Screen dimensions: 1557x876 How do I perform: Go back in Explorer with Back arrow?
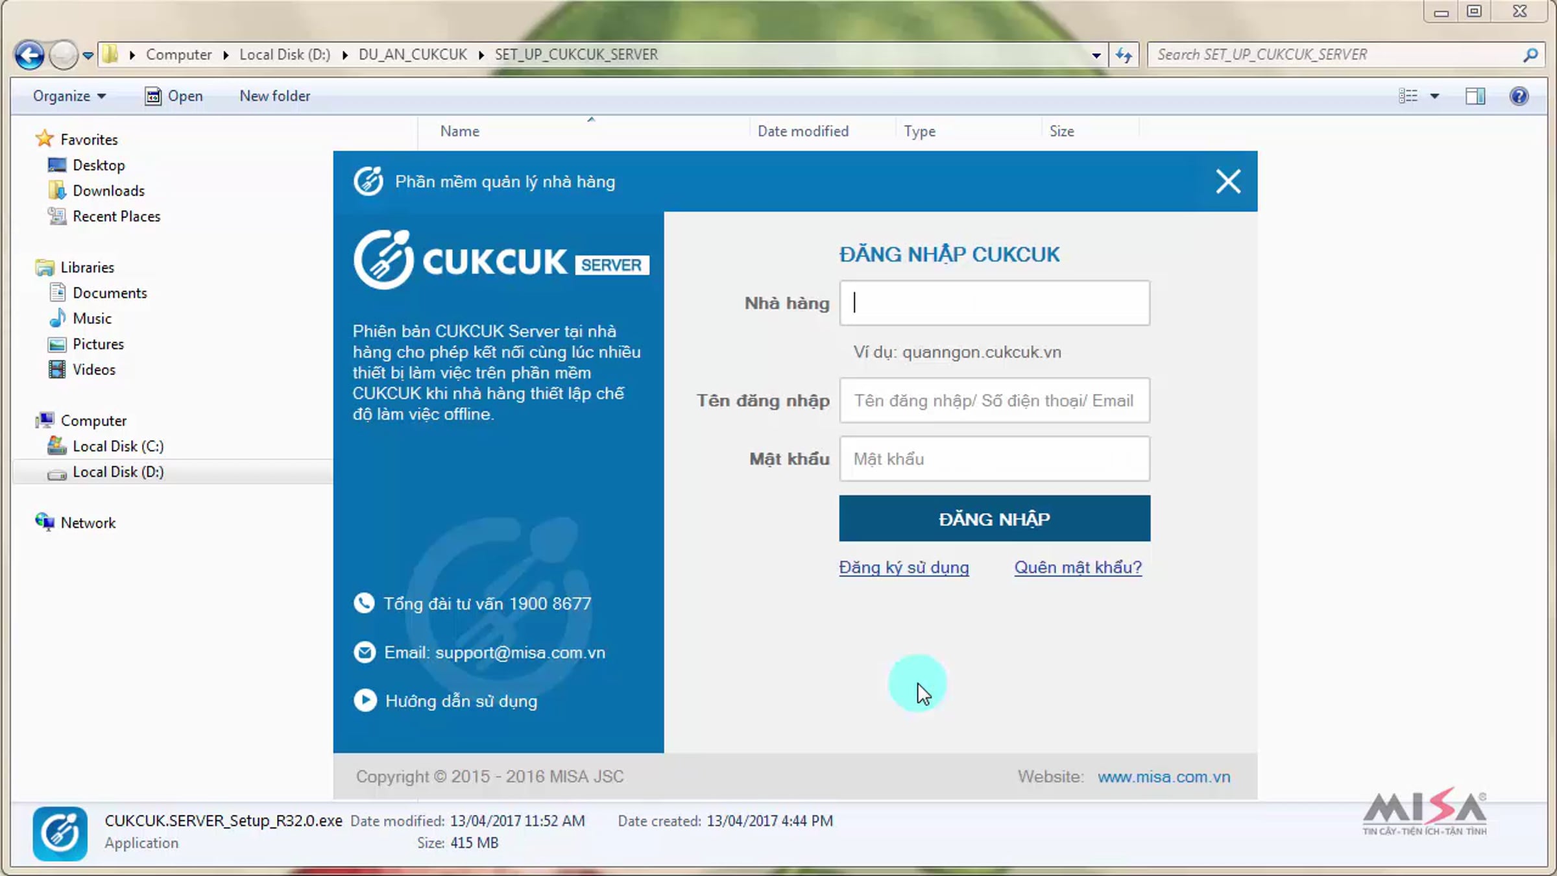30,55
